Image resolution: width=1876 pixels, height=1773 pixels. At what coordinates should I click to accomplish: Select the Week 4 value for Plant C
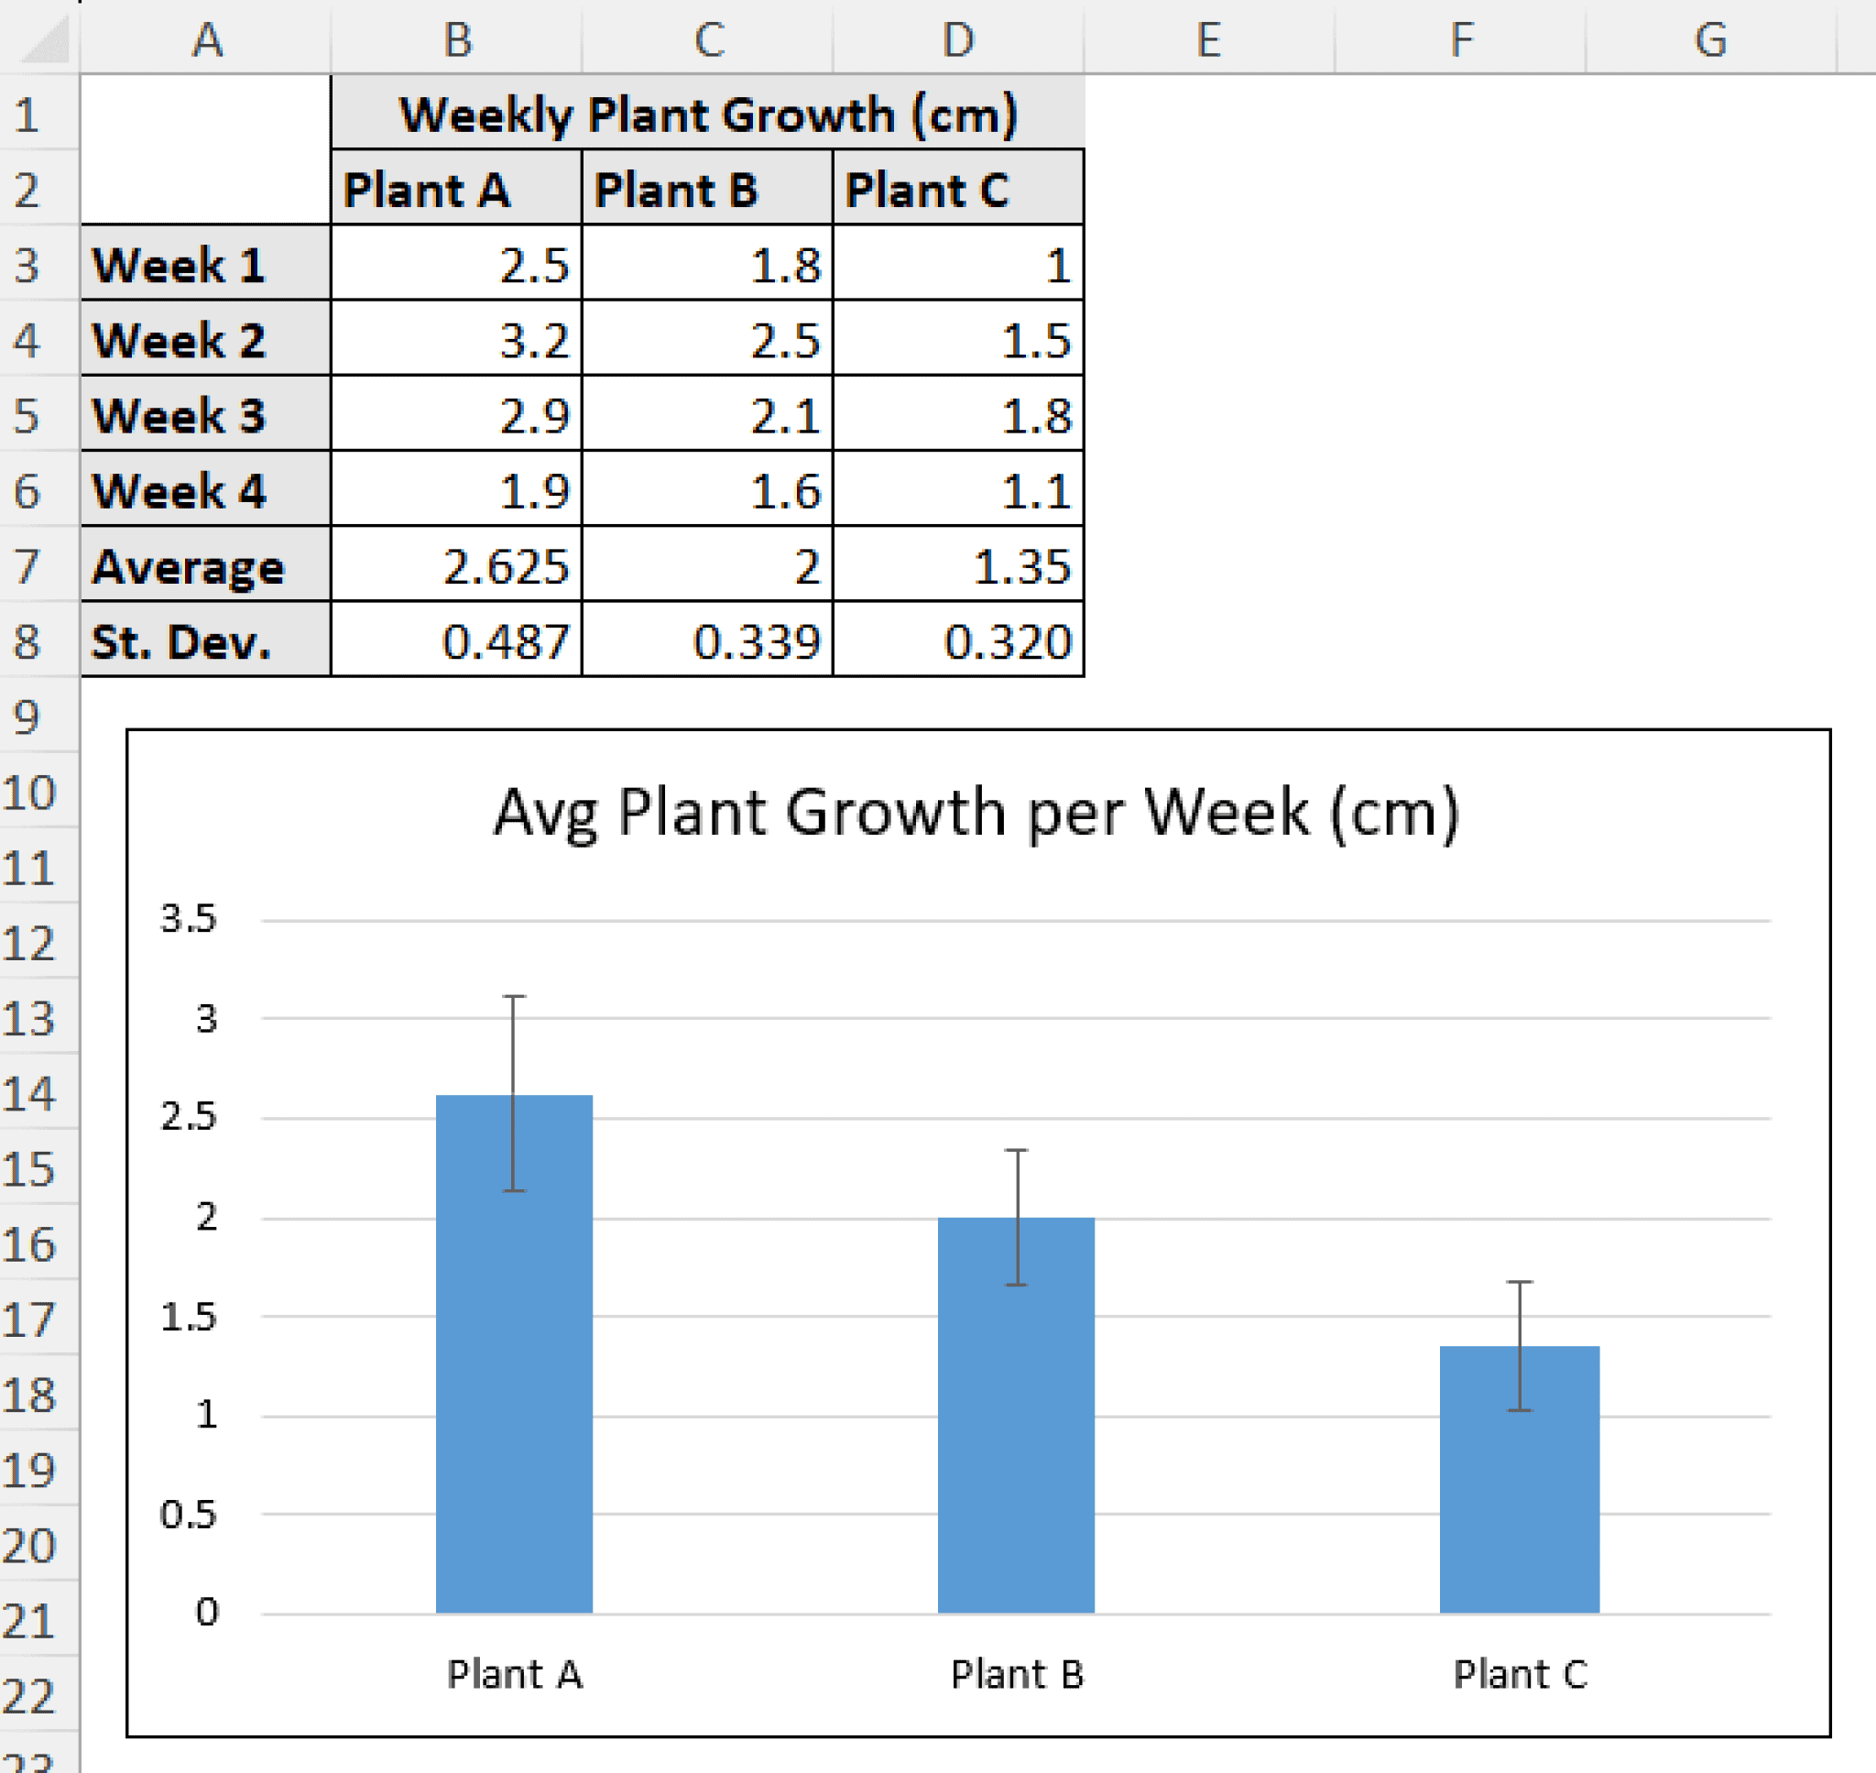960,491
